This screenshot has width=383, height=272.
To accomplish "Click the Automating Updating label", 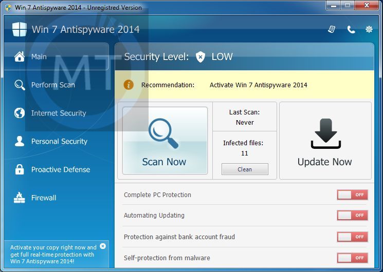I will click(x=154, y=215).
